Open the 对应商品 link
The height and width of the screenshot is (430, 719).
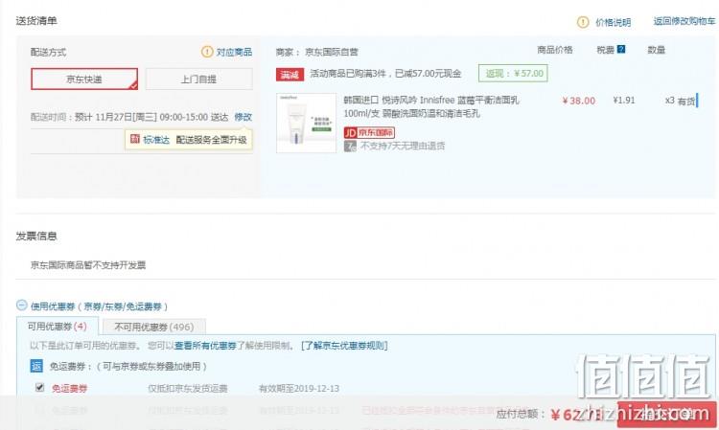point(234,53)
